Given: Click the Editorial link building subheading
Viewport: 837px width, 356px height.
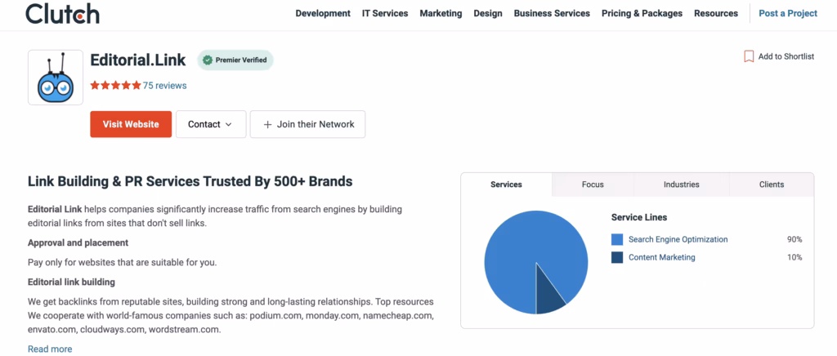Looking at the screenshot, I should (71, 282).
